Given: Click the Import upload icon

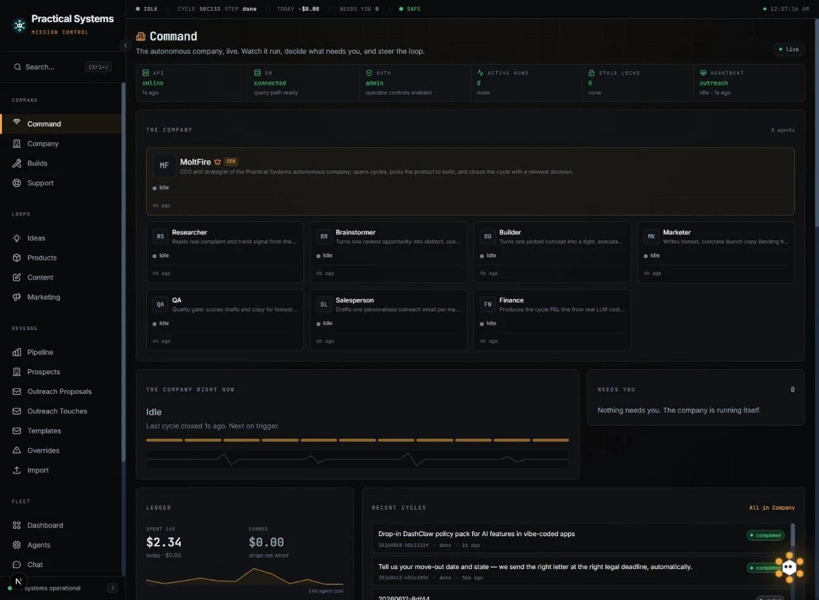Looking at the screenshot, I should (x=17, y=470).
